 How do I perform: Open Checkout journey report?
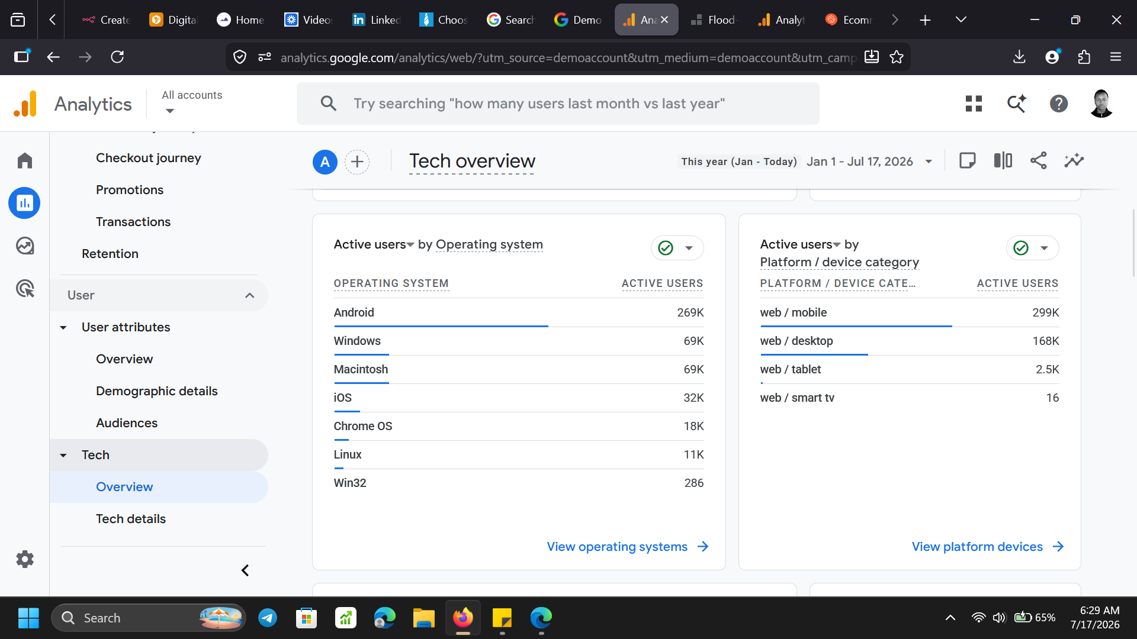(149, 158)
